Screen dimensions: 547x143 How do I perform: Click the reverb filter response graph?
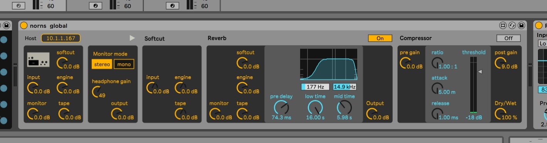pos(329,64)
